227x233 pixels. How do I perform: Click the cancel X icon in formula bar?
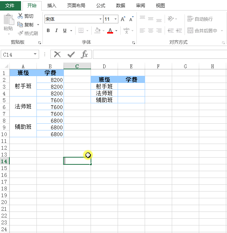57,55
